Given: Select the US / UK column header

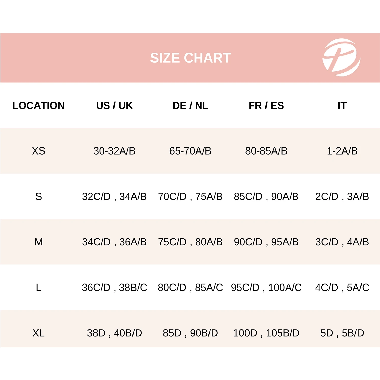Looking at the screenshot, I should coord(114,106).
